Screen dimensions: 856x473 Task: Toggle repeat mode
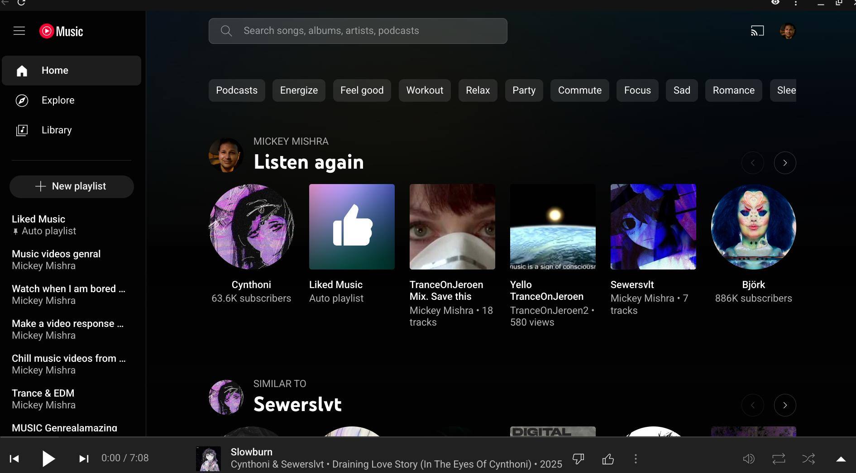779,459
